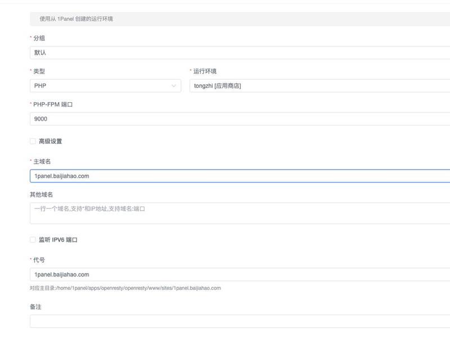Click the 分组 field label
The image size is (450, 337).
(x=39, y=38)
